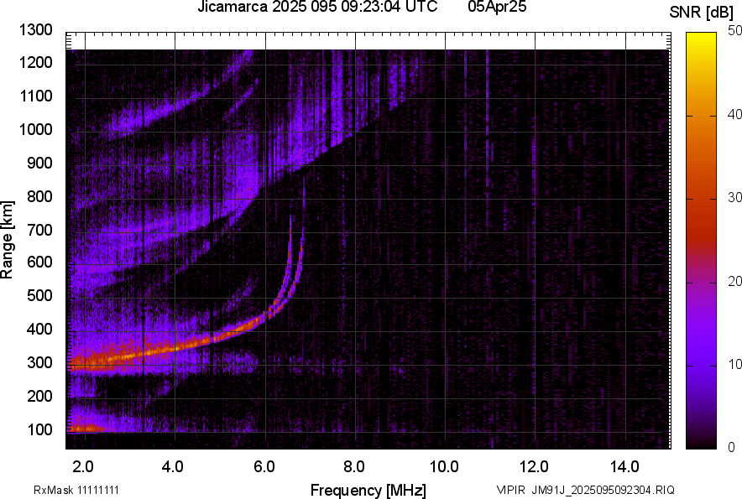
Task: Click the frequency tick label '6.0'
Action: [x=264, y=467]
